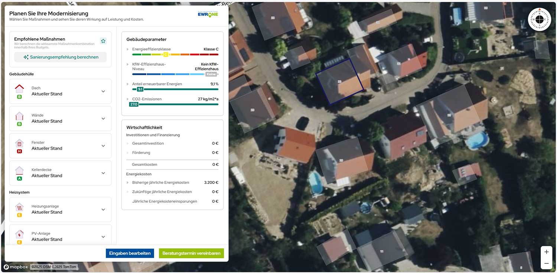Select the Fenster window icon
The image size is (557, 273).
(20, 144)
